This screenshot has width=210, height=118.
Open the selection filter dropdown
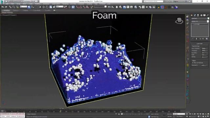click(23, 7)
